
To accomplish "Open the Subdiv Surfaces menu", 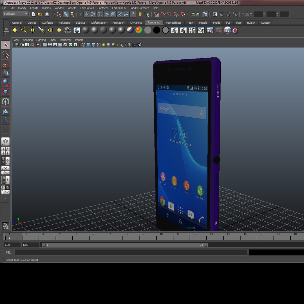I will (139, 8).
